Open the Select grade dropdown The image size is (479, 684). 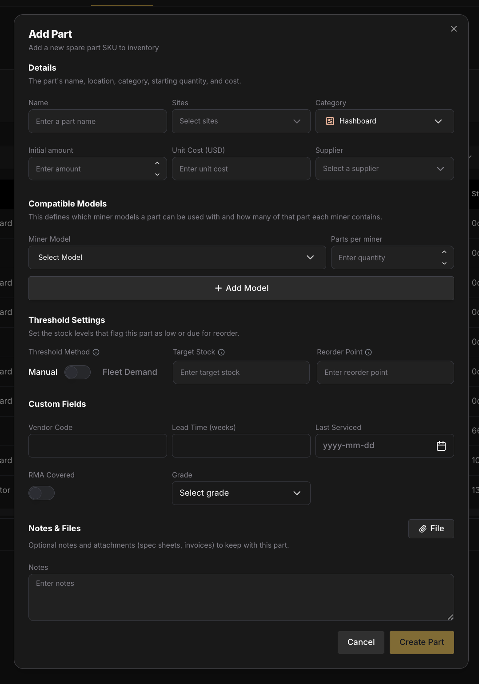[x=241, y=493]
